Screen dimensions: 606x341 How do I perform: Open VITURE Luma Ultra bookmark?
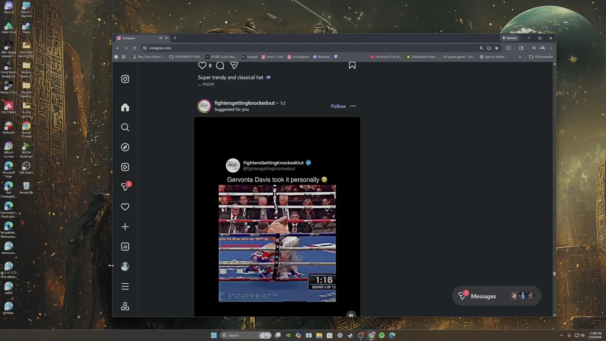coord(221,57)
